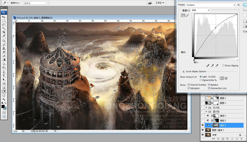Screen dimensions: 247x142
Task: Select the Rectangle shape tool
Action: (x=4, y=83)
